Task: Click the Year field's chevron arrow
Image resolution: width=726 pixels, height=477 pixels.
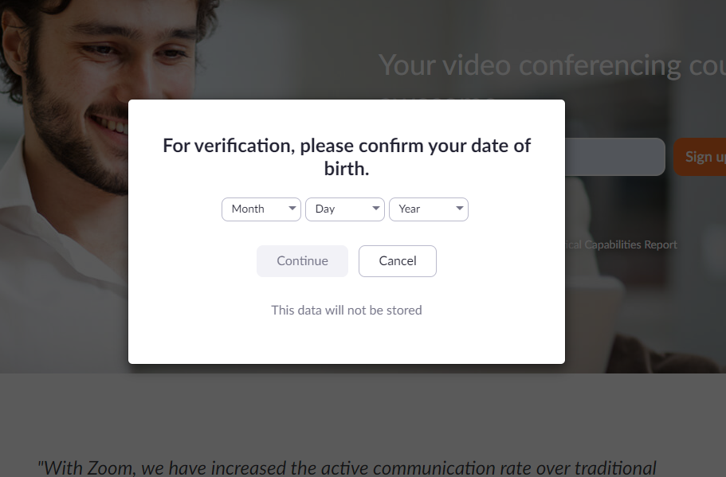Action: tap(461, 209)
